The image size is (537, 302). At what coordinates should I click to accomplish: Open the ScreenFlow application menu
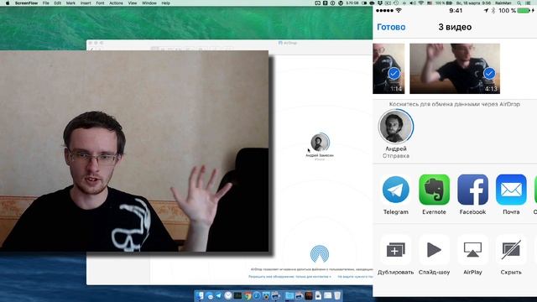click(26, 3)
